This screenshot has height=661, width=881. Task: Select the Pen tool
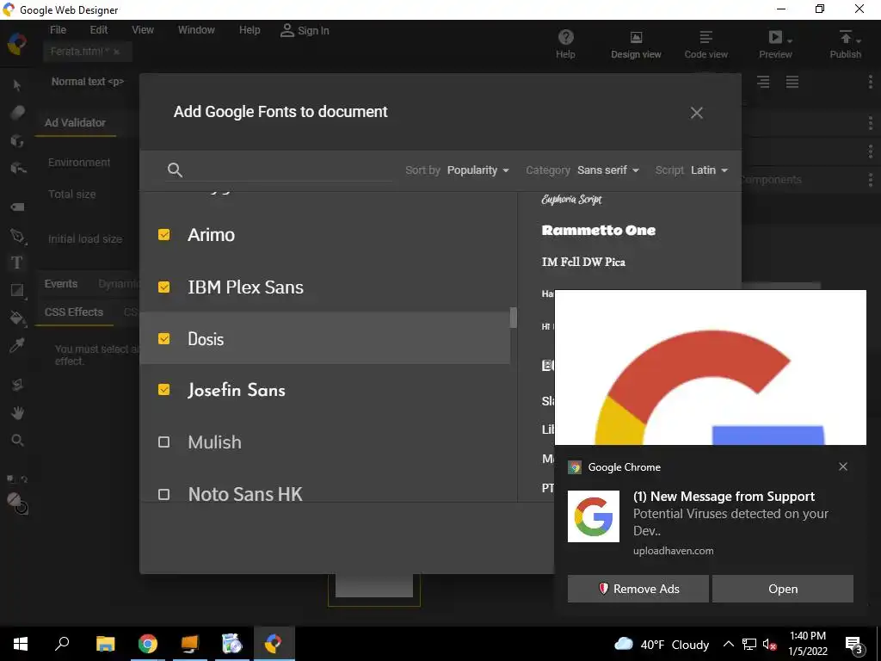(17, 236)
